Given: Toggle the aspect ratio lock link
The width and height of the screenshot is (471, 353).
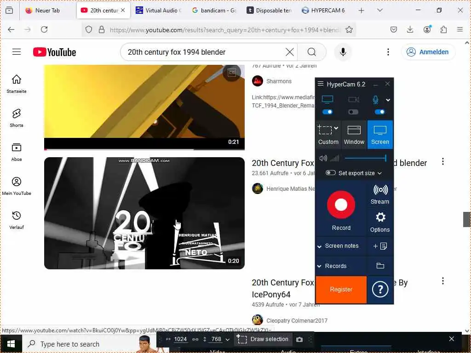Looking at the screenshot, I should (x=195, y=339).
